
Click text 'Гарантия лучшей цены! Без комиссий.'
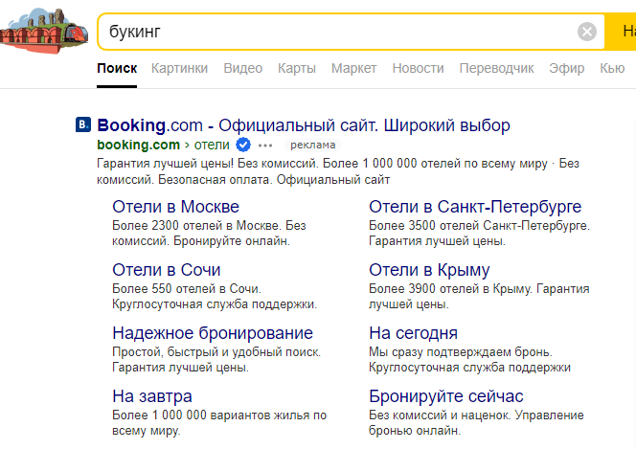208,164
